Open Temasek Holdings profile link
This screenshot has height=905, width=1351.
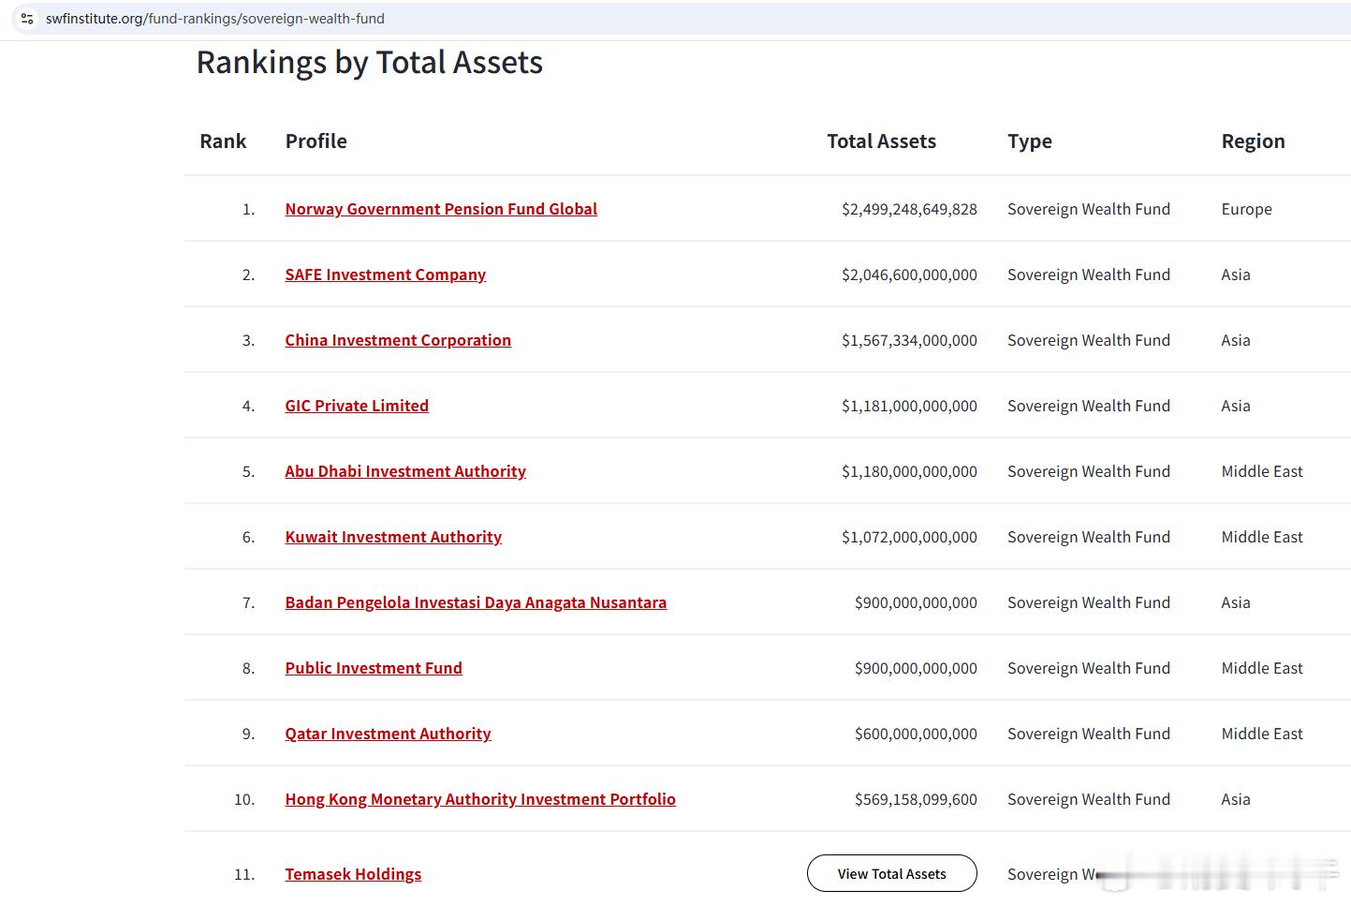(x=353, y=874)
